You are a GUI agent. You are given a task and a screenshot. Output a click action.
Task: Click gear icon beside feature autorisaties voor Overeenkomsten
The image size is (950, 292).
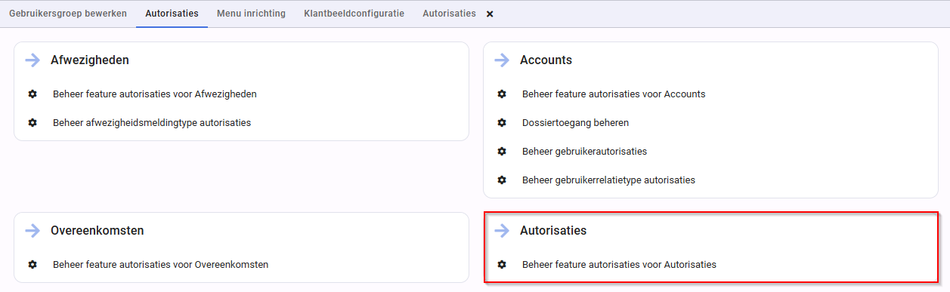32,265
